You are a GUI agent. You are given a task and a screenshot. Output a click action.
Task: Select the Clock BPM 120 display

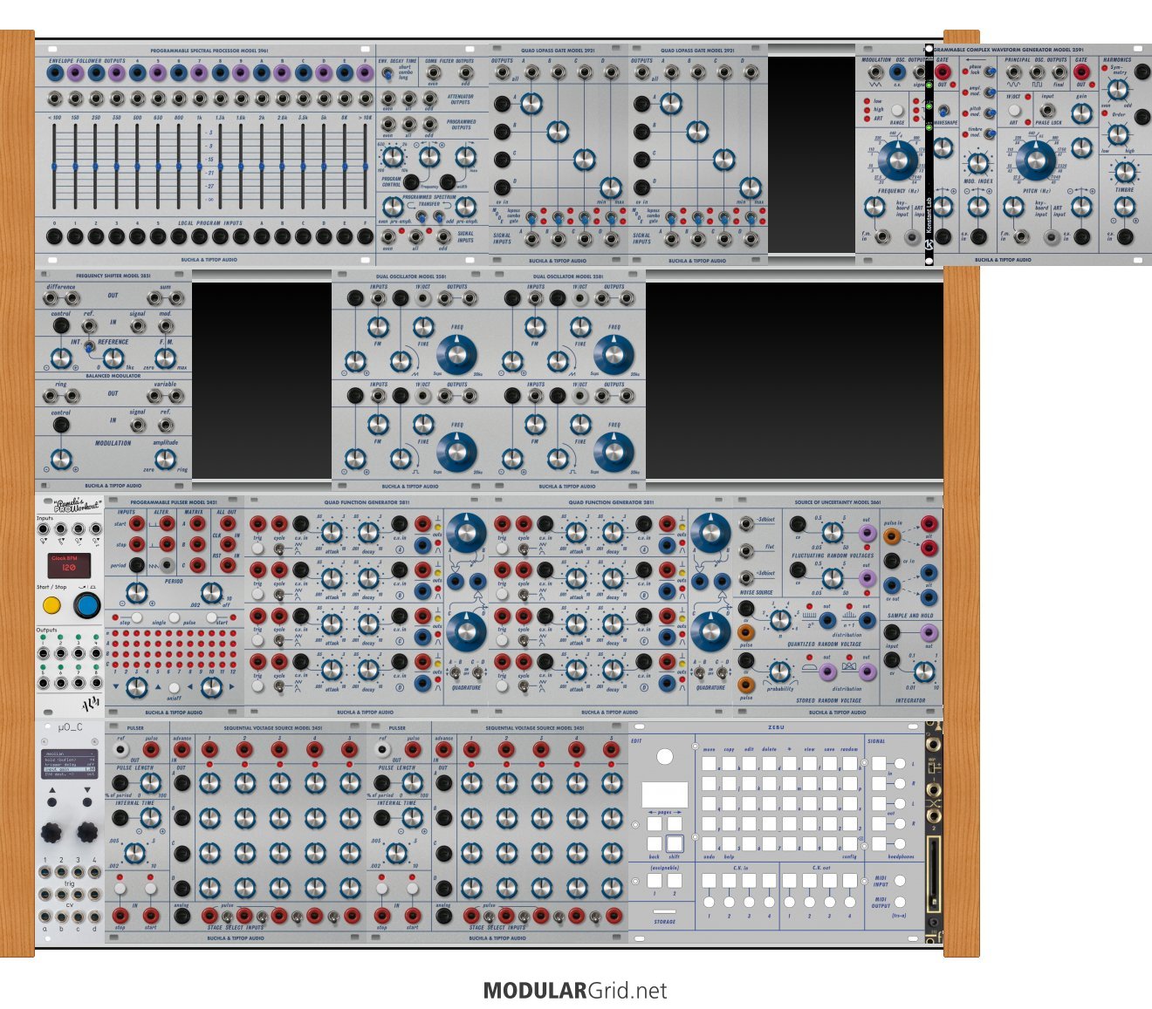coord(69,565)
